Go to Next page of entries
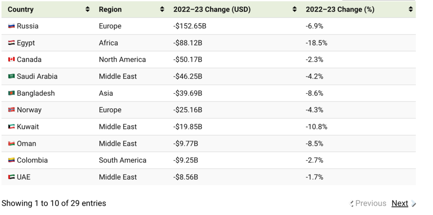 pyautogui.click(x=400, y=203)
